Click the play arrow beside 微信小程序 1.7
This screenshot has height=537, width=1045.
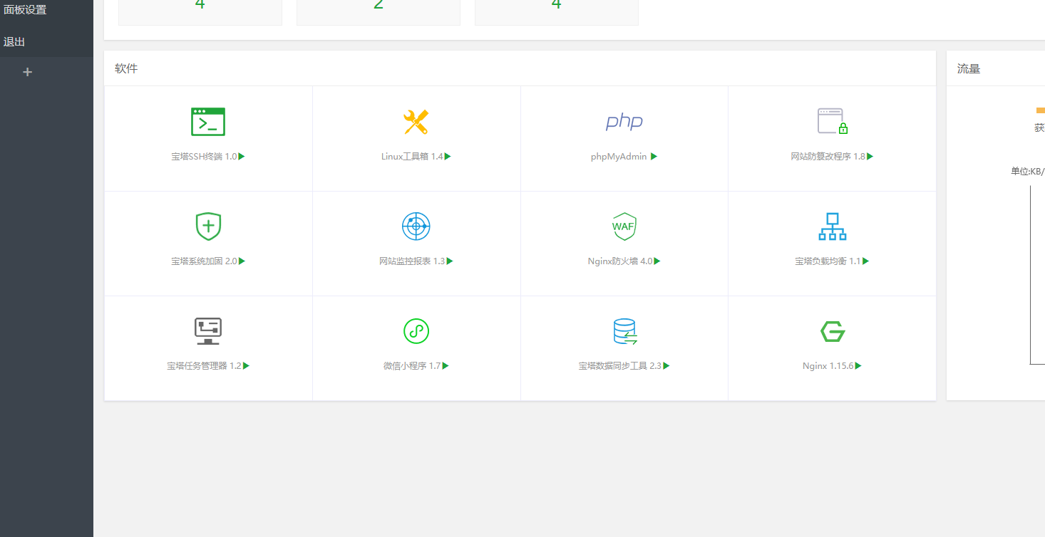446,366
